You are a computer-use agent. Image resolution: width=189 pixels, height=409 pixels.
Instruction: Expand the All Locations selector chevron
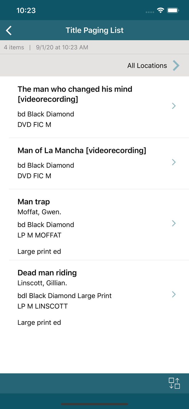176,65
